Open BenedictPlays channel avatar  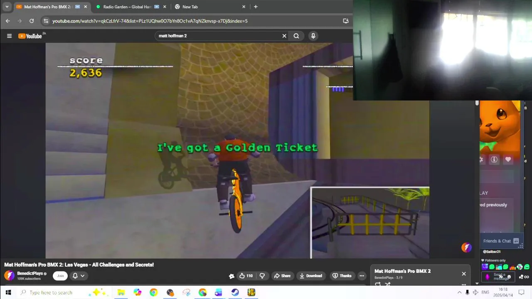9,275
